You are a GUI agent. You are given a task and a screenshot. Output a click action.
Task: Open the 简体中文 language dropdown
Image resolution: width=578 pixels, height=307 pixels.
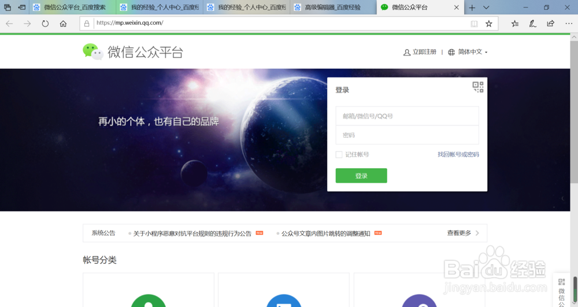(x=473, y=52)
